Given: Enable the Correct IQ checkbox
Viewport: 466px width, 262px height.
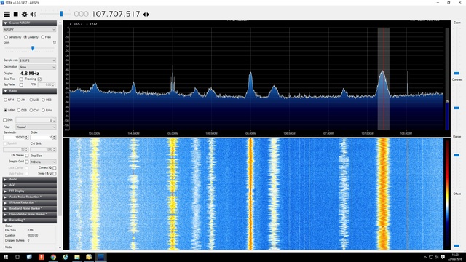Looking at the screenshot, I should [55, 168].
